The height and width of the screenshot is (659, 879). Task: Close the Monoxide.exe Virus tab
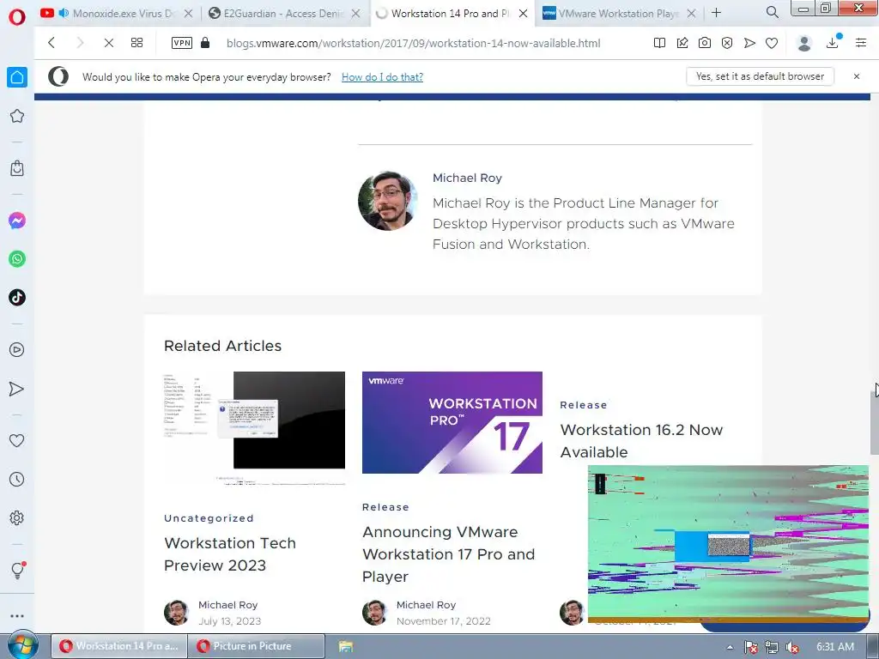click(188, 14)
